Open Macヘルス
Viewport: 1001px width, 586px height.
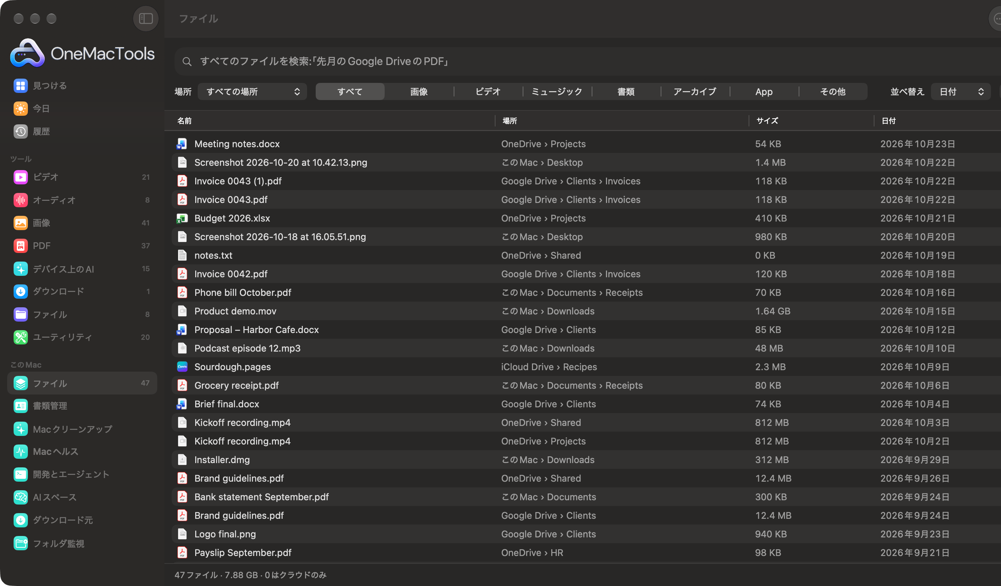[x=82, y=451]
